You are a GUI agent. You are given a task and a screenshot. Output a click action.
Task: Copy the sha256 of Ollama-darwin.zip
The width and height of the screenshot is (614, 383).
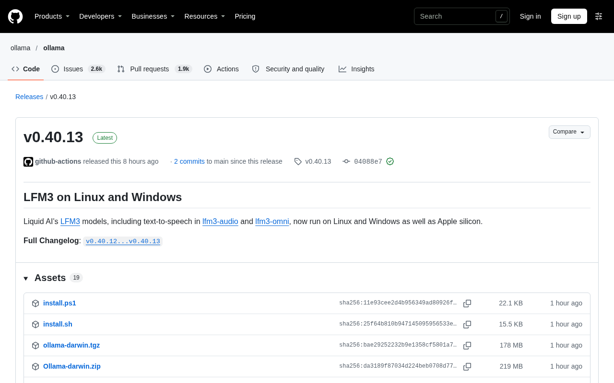pos(467,367)
